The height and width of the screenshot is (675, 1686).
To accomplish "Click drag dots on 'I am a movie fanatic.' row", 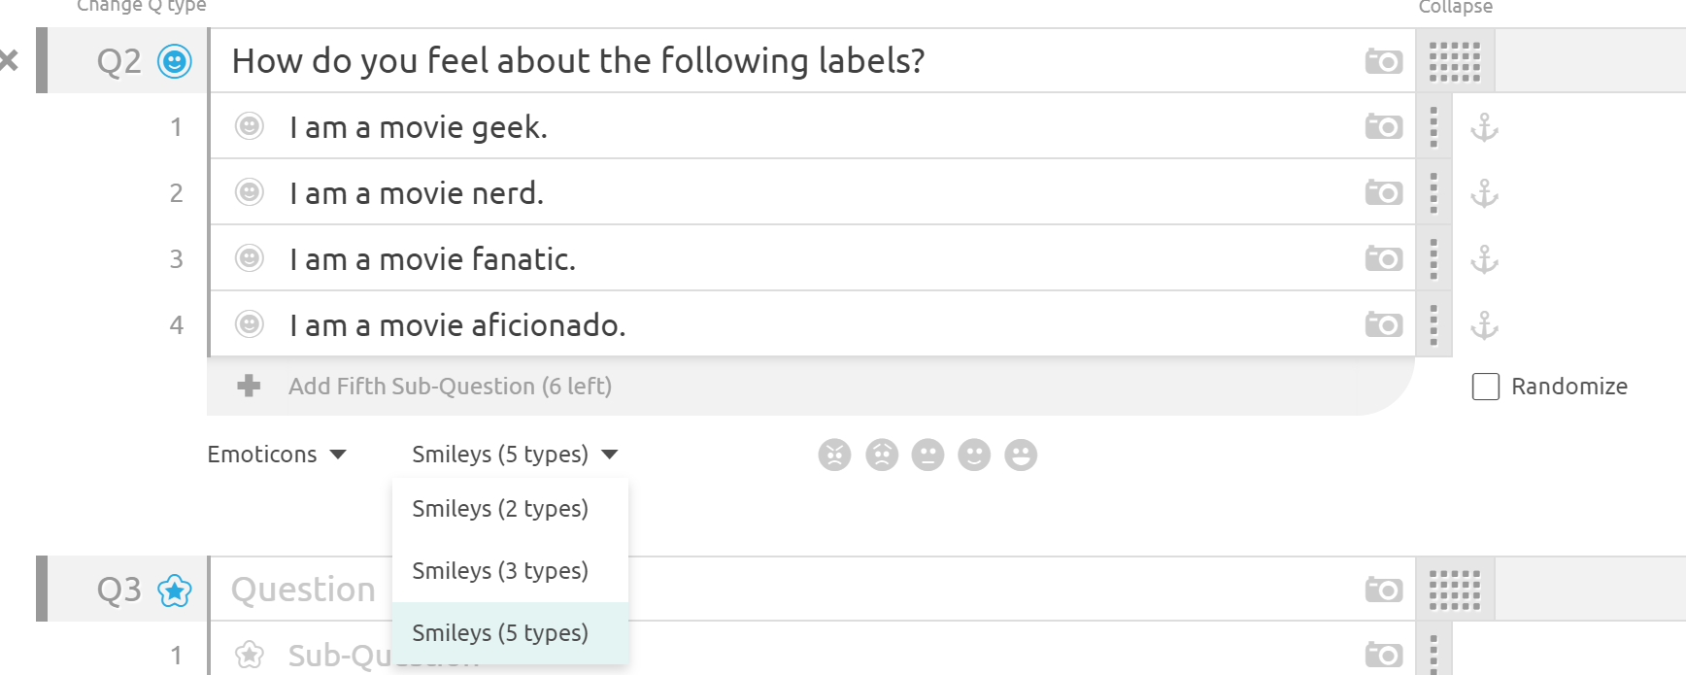I will [1433, 259].
